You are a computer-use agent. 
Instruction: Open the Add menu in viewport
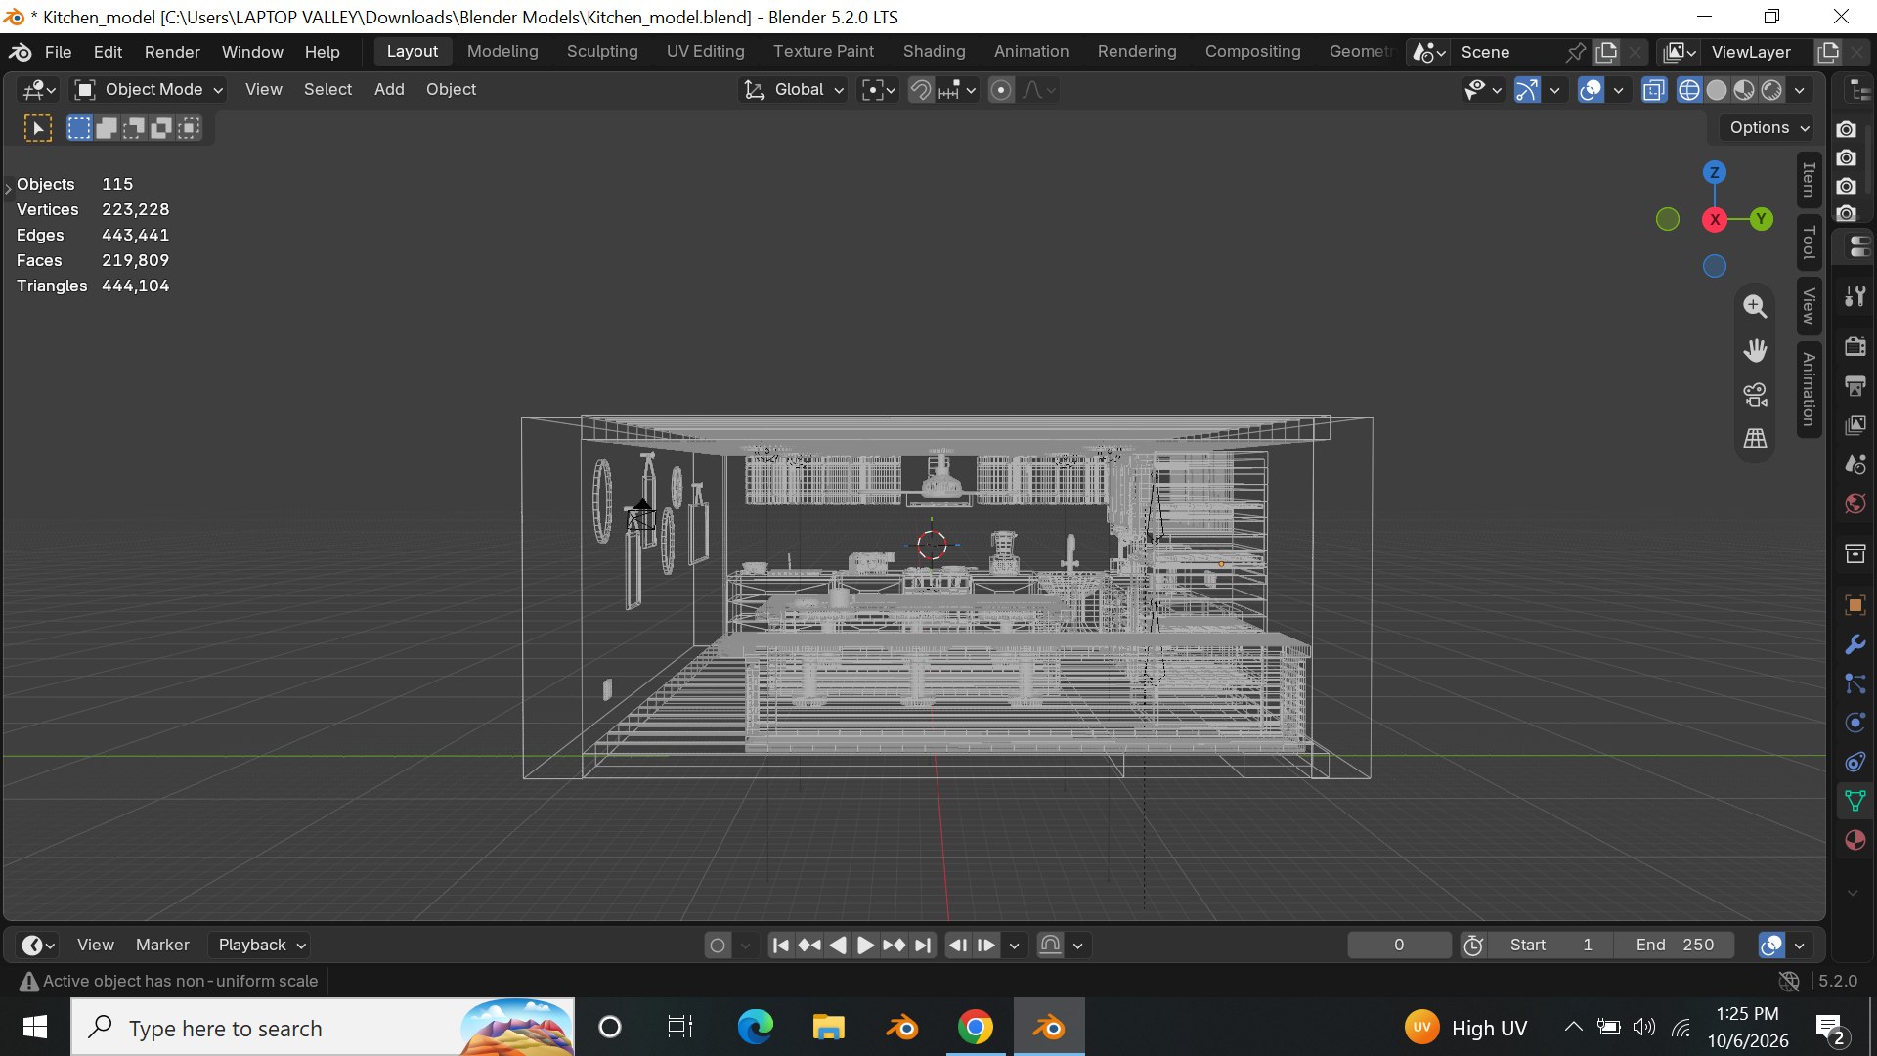(x=389, y=90)
